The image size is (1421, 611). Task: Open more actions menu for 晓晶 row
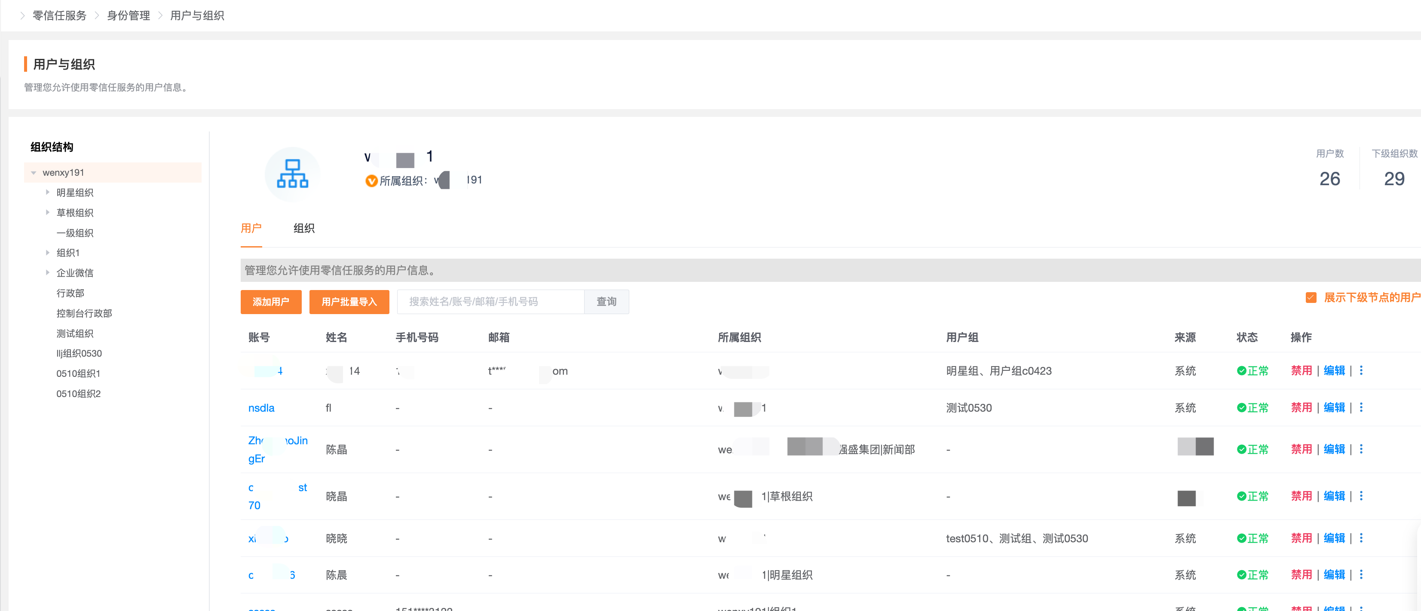(x=1361, y=496)
